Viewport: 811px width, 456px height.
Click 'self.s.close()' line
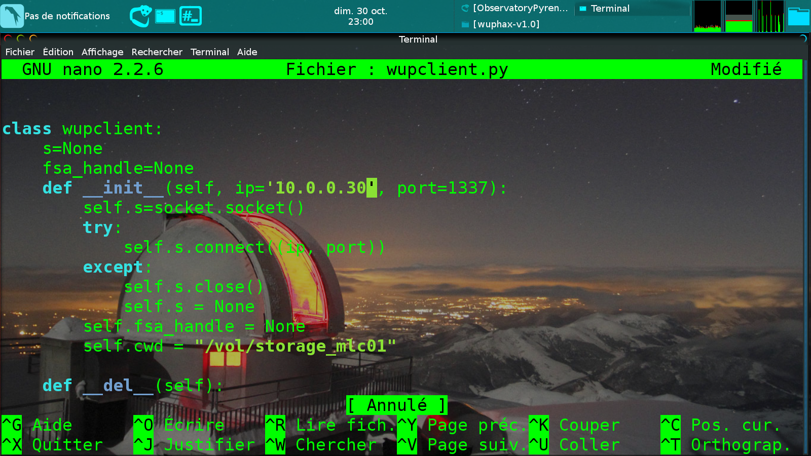(194, 287)
